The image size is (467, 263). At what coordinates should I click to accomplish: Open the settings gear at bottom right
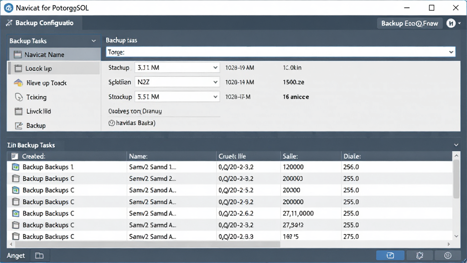(420, 255)
